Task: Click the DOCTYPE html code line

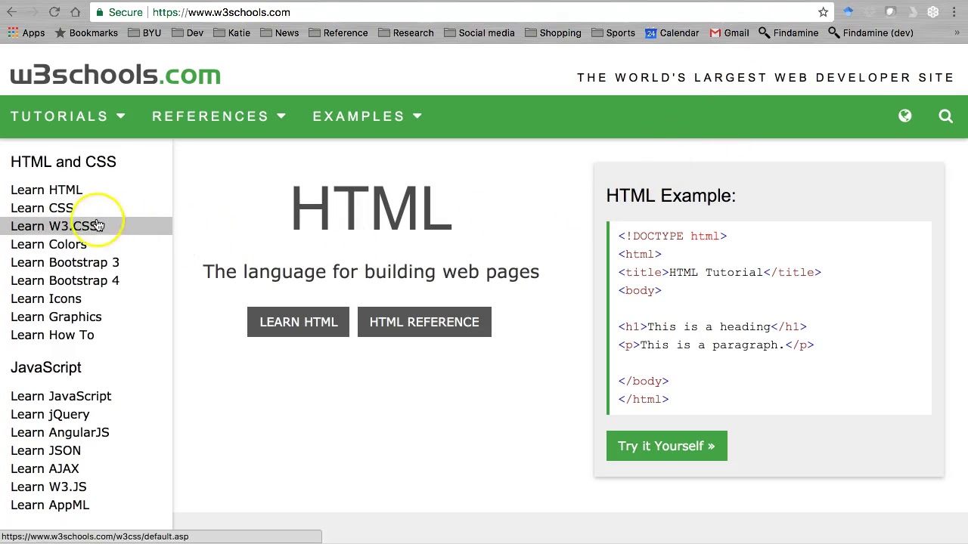Action: (672, 236)
